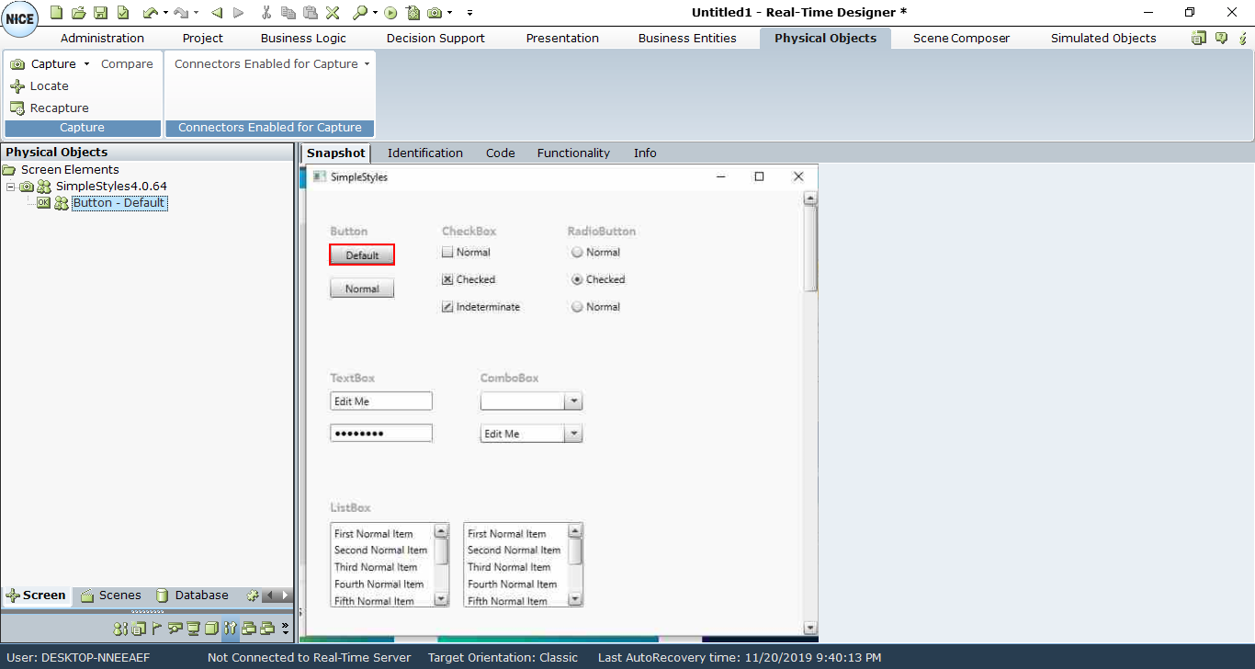1255x669 pixels.
Task: Click the green chain icon at ribbon's far right
Action: pos(1242,38)
